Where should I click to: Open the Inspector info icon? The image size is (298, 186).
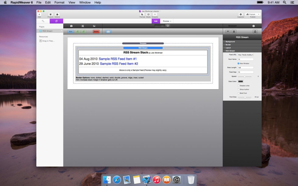tap(241, 14)
